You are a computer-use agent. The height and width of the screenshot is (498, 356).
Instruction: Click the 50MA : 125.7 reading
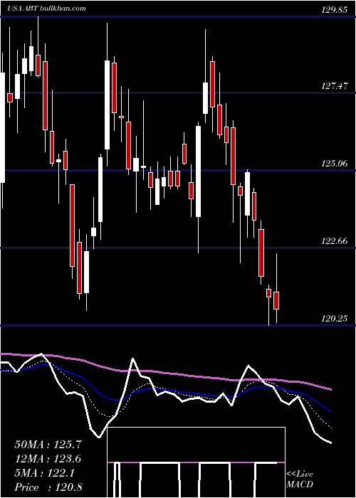coord(48,445)
